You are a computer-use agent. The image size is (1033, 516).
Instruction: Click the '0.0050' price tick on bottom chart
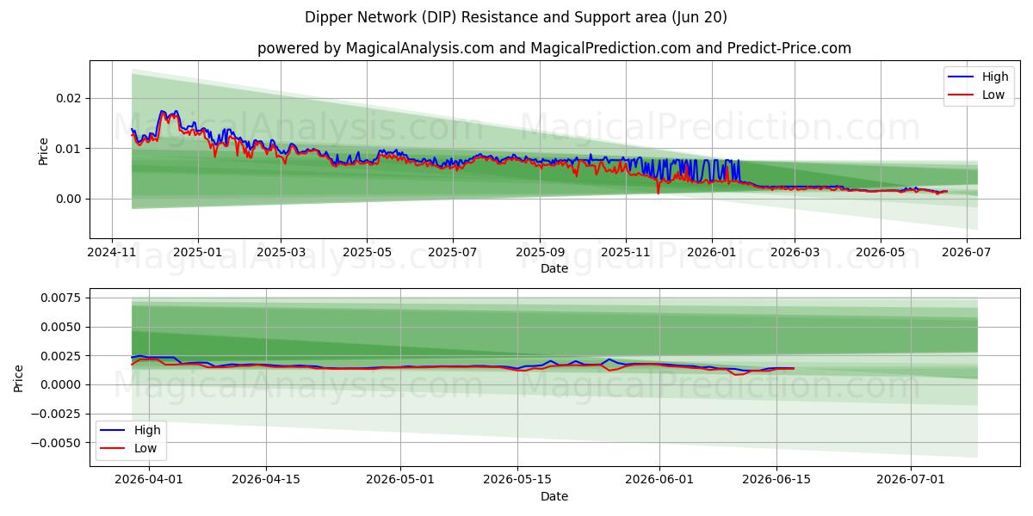pyautogui.click(x=63, y=327)
